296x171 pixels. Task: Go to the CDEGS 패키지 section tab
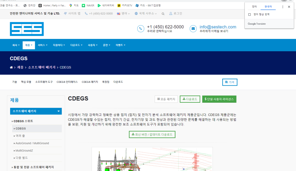tap(90, 82)
